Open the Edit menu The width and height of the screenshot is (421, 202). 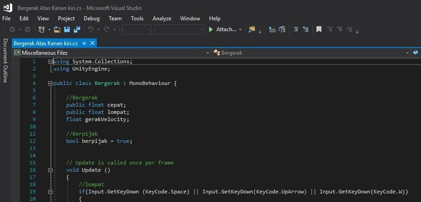click(x=24, y=19)
